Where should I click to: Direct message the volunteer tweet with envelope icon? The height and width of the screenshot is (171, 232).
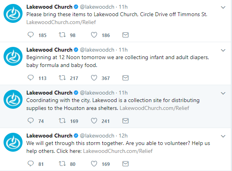point(125,164)
